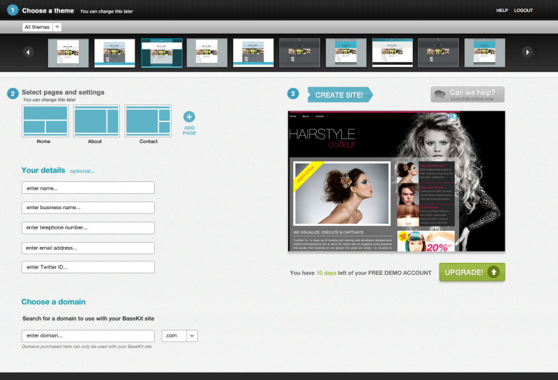Viewport: 558px width, 380px height.
Task: Click the left arrow in theme carousel
Action: 29,52
